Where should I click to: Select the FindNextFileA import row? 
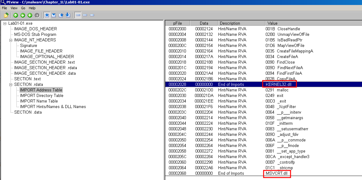point(264,68)
